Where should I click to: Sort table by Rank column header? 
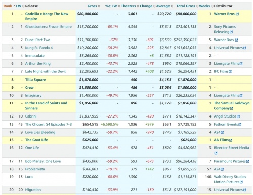[8, 6]
